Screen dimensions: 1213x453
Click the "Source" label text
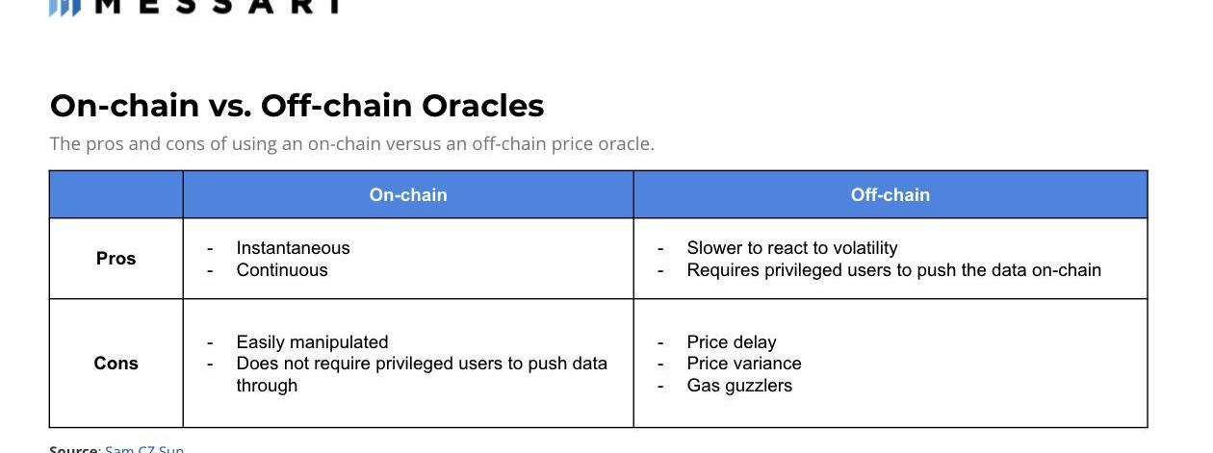[x=74, y=448]
